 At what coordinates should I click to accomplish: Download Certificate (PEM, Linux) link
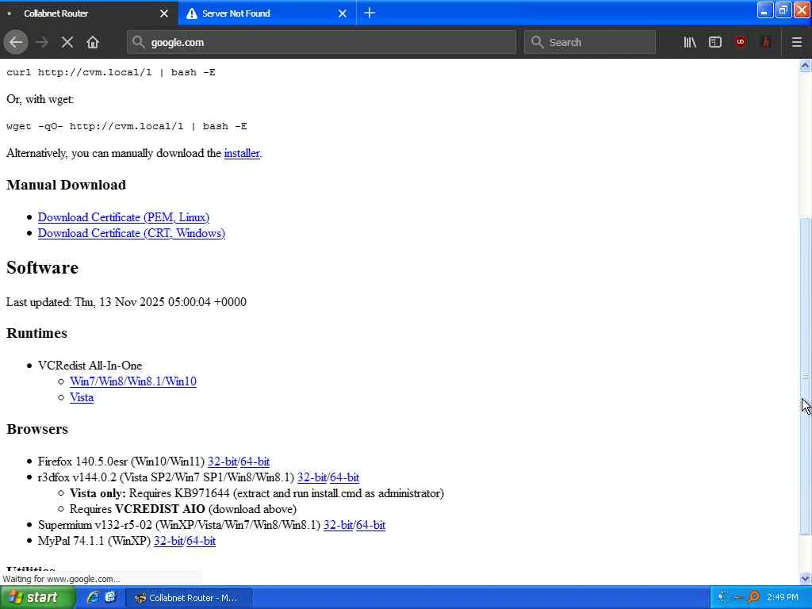(123, 217)
